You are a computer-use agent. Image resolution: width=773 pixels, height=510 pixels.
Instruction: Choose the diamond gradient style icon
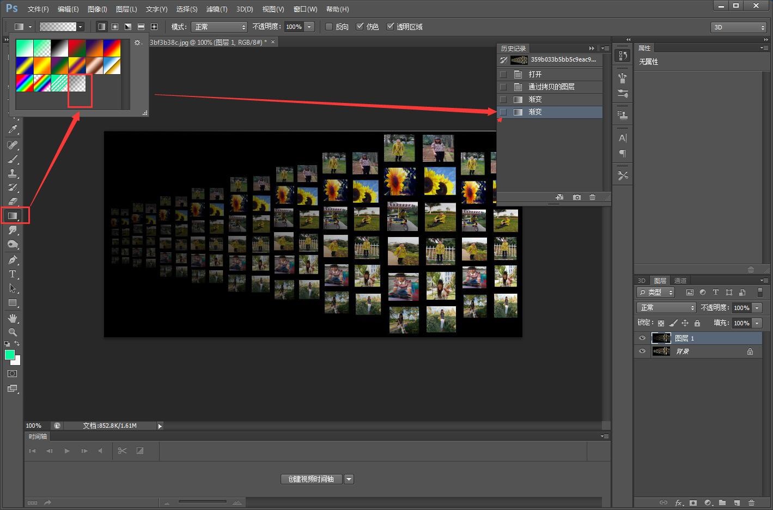click(x=154, y=27)
